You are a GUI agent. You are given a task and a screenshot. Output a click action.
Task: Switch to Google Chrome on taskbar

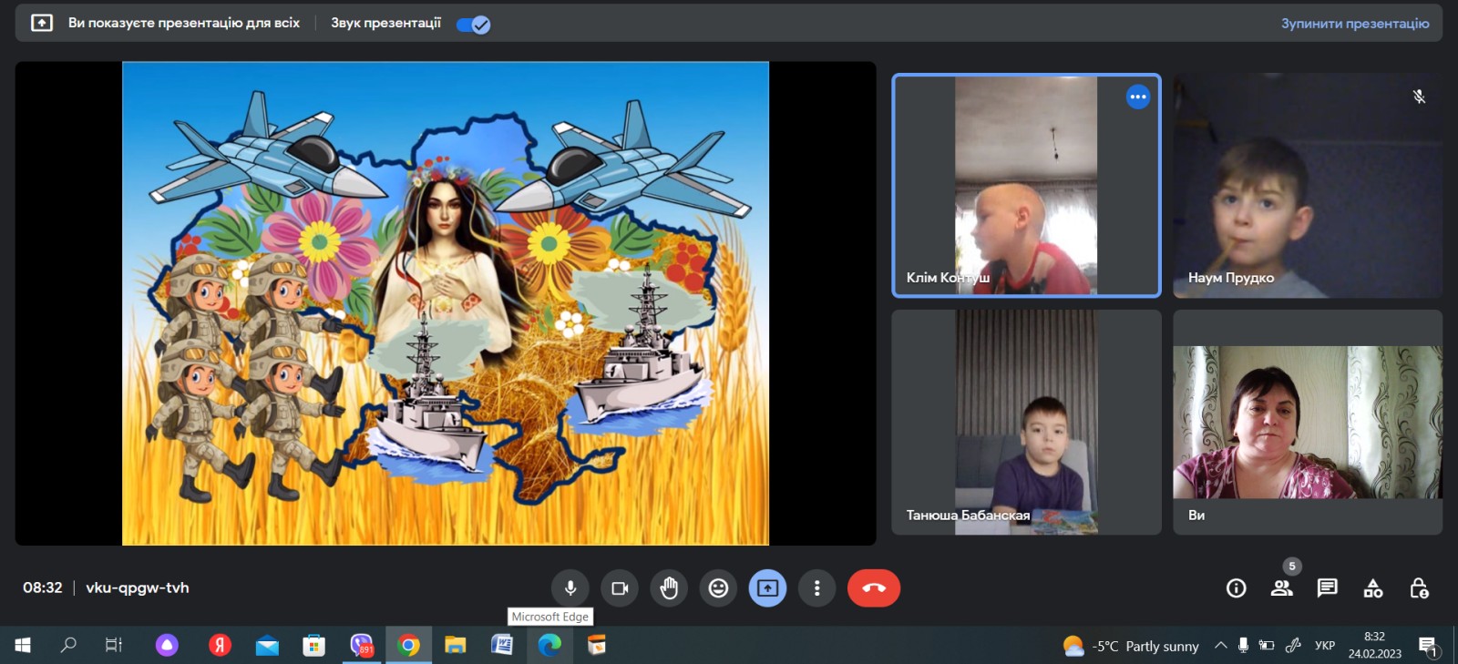pos(408,645)
